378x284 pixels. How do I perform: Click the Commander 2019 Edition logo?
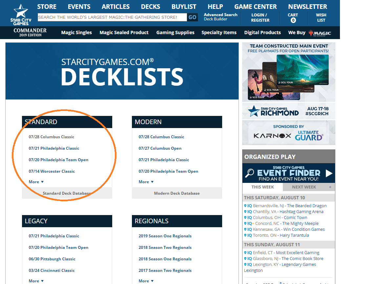(x=30, y=32)
